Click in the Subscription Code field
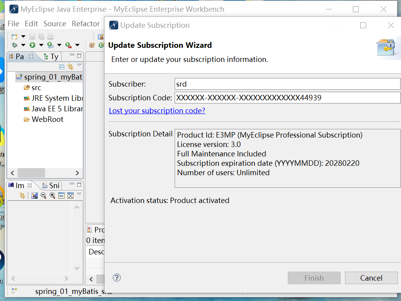Image resolution: width=401 pixels, height=301 pixels. click(287, 98)
